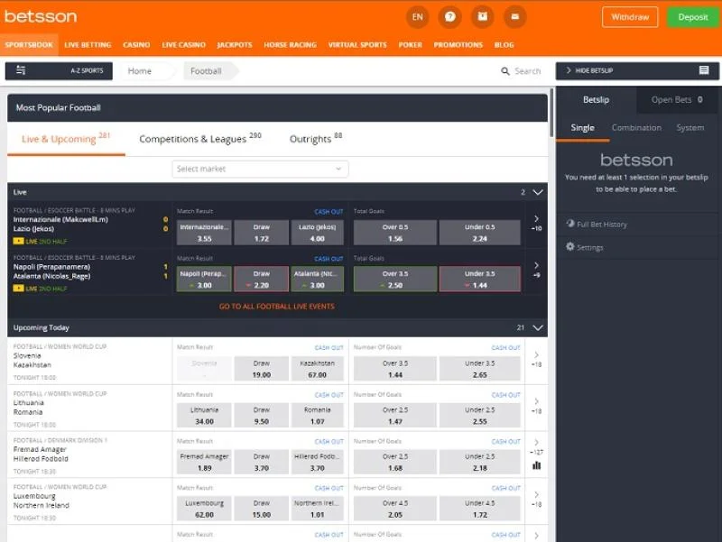Follow Go To All Football Live Events link

click(276, 307)
